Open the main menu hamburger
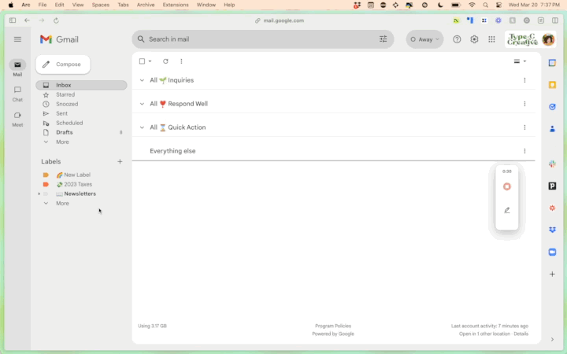Viewport: 567px width, 354px height. 17,39
